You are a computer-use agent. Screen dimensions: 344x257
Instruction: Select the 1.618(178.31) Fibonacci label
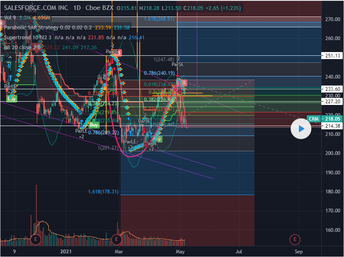coord(103,192)
